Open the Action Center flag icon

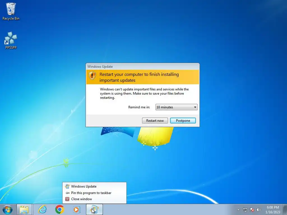[252, 210]
